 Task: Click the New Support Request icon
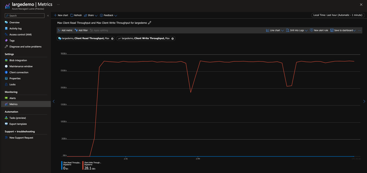6,138
